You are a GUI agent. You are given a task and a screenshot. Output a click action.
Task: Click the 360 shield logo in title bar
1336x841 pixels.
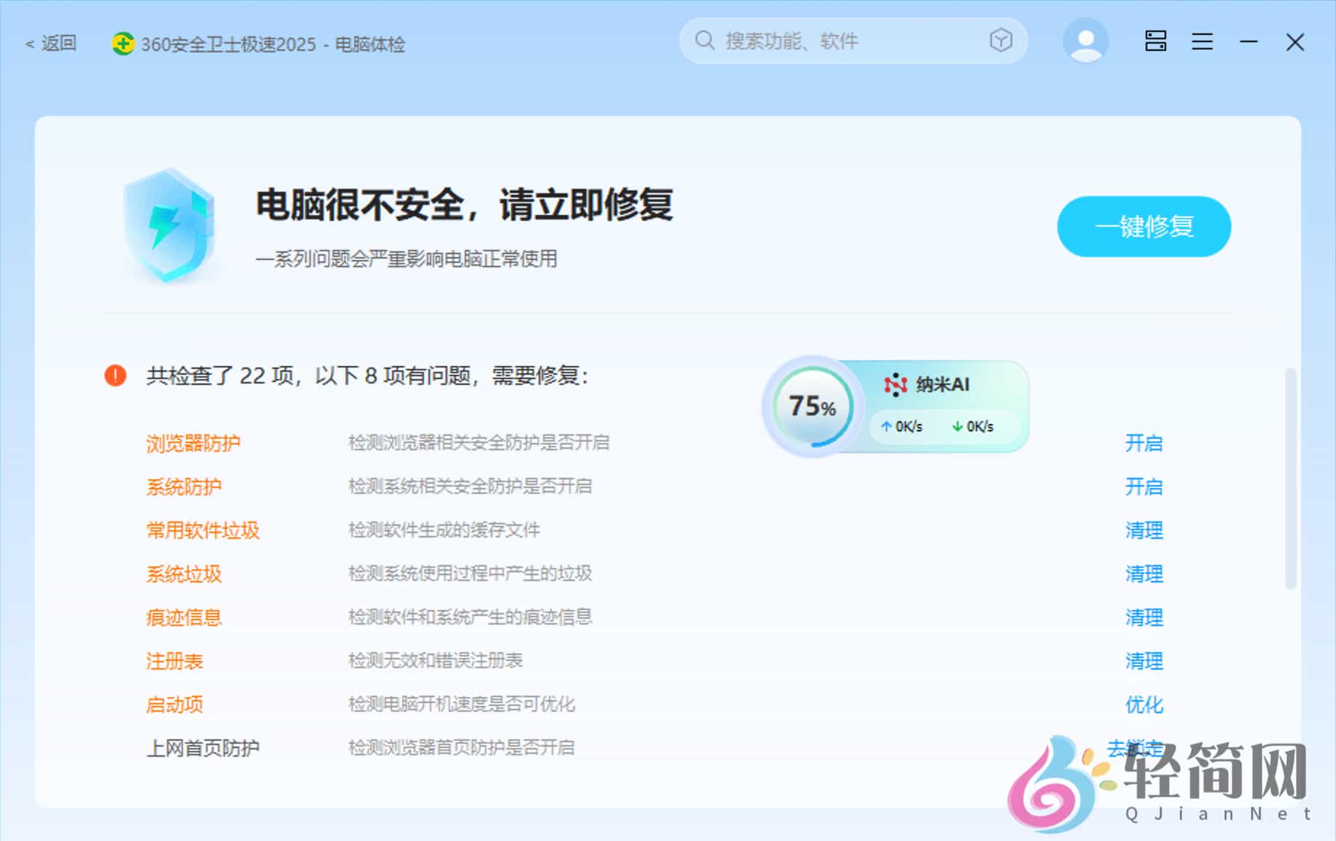[124, 44]
